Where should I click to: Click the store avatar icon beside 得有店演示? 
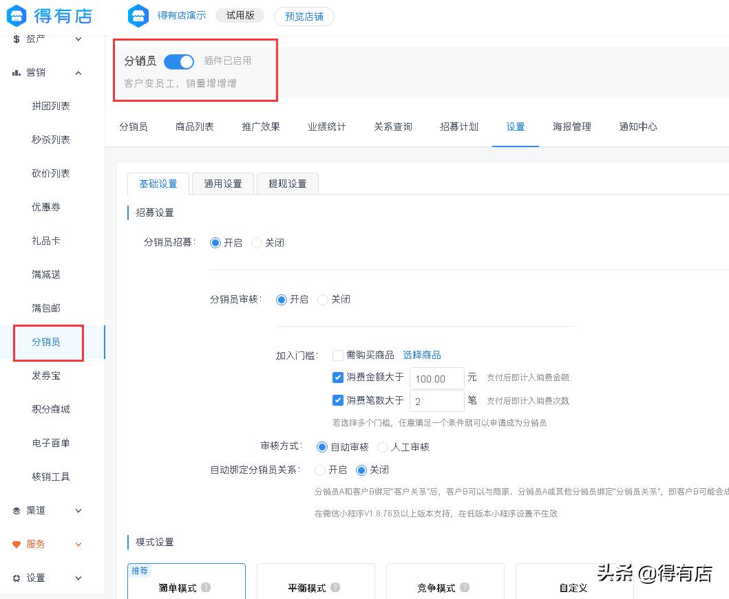click(138, 15)
